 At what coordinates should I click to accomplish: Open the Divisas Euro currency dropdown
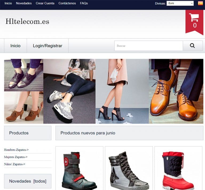click(x=180, y=3)
